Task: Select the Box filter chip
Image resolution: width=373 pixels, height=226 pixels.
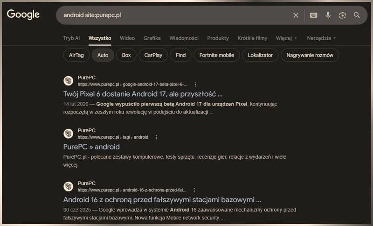Action: (x=126, y=55)
